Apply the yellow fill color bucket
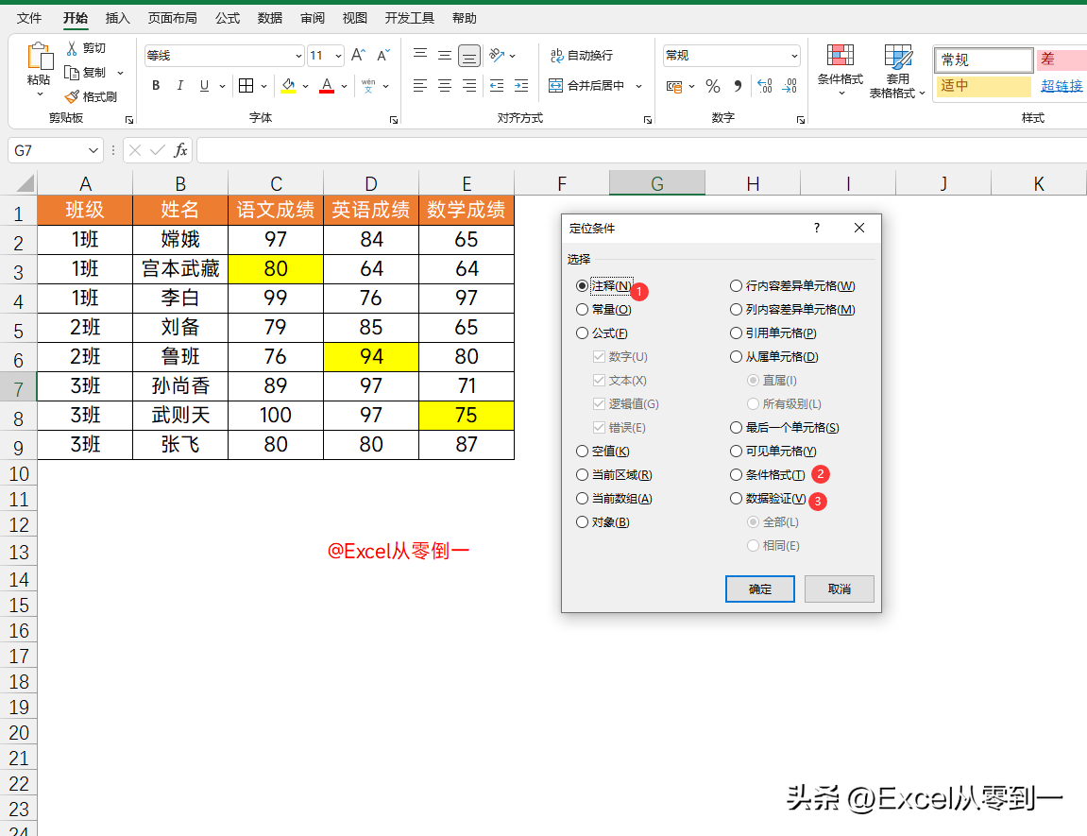This screenshot has height=836, width=1087. (288, 85)
